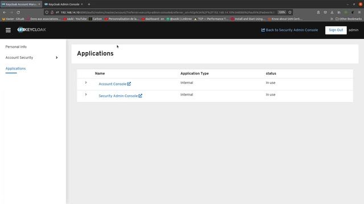The height and width of the screenshot is (204, 364).
Task: Open the Know about SAN Certi... bookmark
Action: (x=285, y=19)
